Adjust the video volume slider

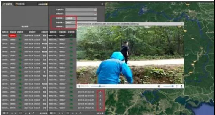click(x=168, y=86)
